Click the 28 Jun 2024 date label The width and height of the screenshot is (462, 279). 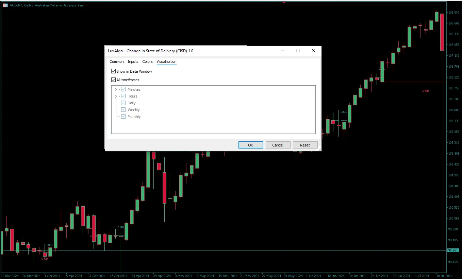(401, 276)
